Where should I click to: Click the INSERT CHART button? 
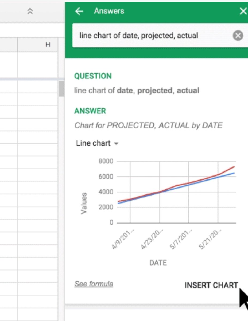tap(211, 285)
